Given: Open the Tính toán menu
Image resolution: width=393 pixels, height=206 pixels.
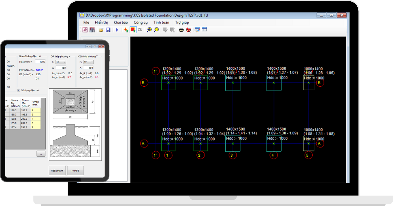Looking at the screenshot, I should [x=161, y=22].
